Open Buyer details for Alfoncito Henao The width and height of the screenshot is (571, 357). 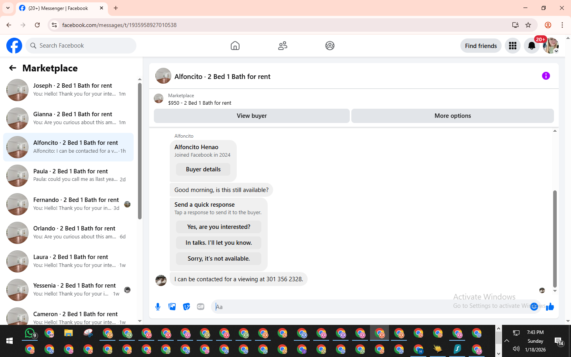(x=203, y=169)
